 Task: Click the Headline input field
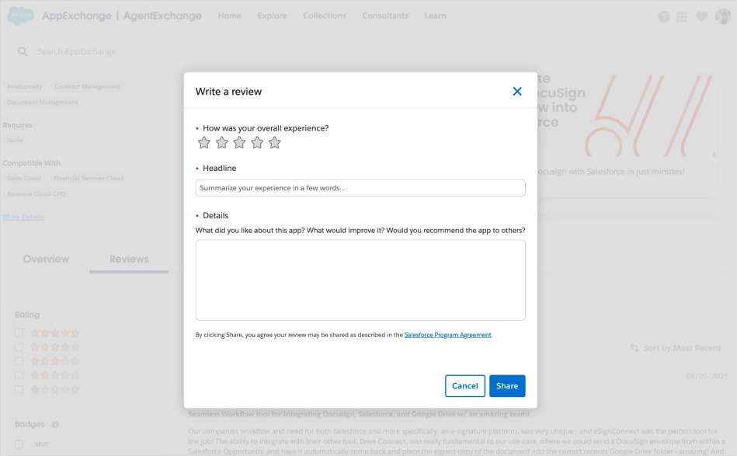tap(360, 188)
